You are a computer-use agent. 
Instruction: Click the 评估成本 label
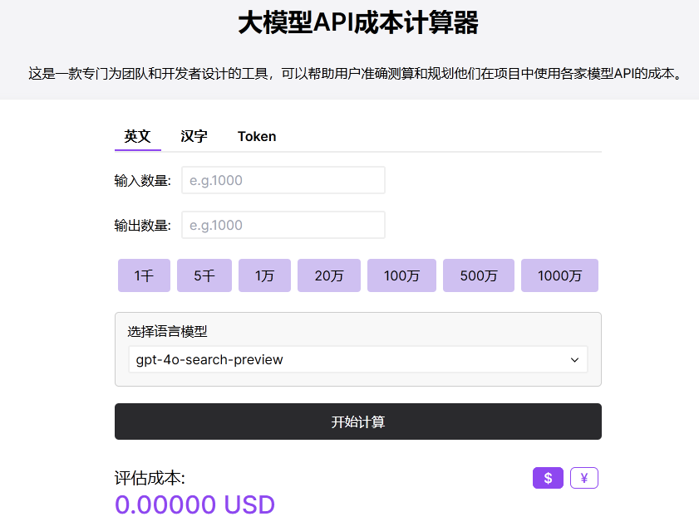coord(150,478)
